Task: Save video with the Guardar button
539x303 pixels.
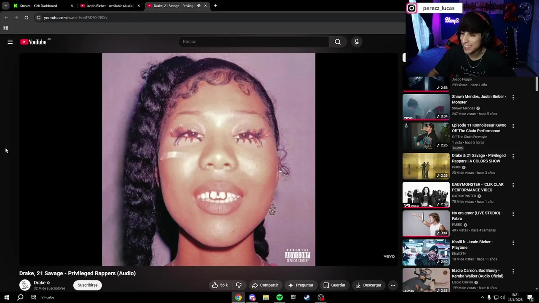Action: [334, 285]
